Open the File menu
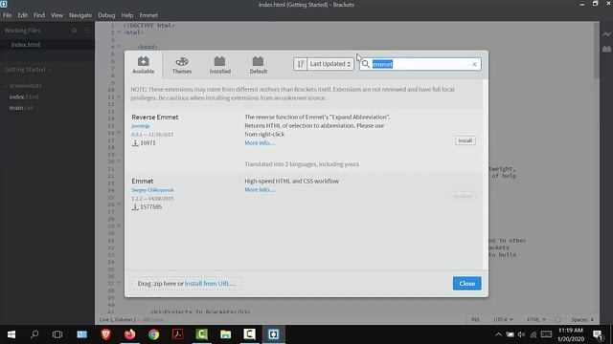613x344 pixels. (x=8, y=15)
